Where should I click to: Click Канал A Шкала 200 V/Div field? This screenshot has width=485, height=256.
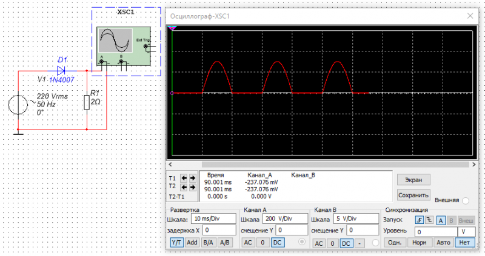[x=285, y=218]
